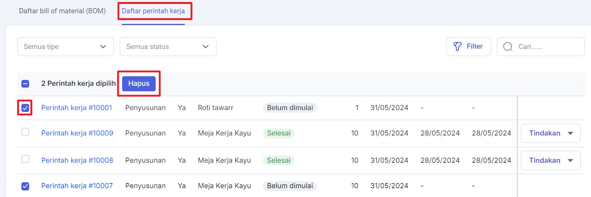Screen dimensions: 591x197
Task: Select the Perintah kerja #10008 checkbox
Action: [x=25, y=159]
